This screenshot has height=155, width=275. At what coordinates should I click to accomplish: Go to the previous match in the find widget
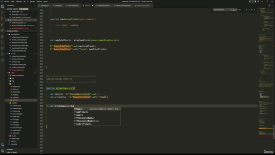point(246,10)
